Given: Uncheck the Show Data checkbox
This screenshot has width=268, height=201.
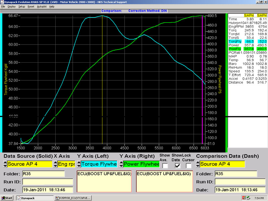Looking at the screenshot, I should tap(177, 165).
